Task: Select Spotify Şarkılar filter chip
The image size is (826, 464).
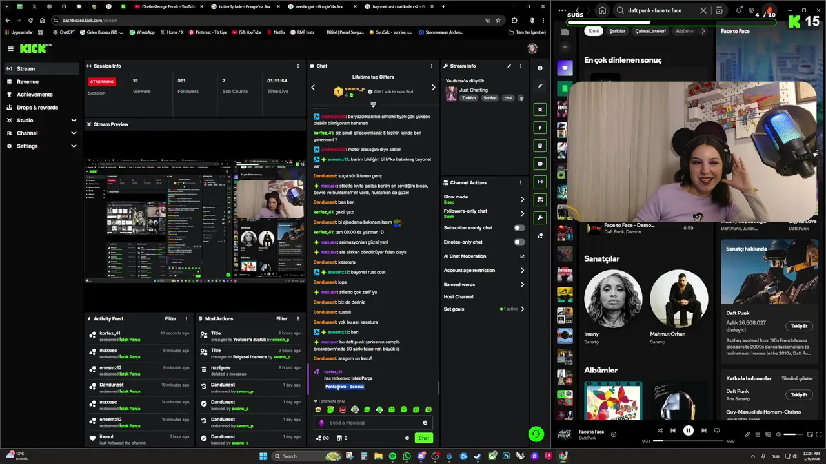Action: 617,31
